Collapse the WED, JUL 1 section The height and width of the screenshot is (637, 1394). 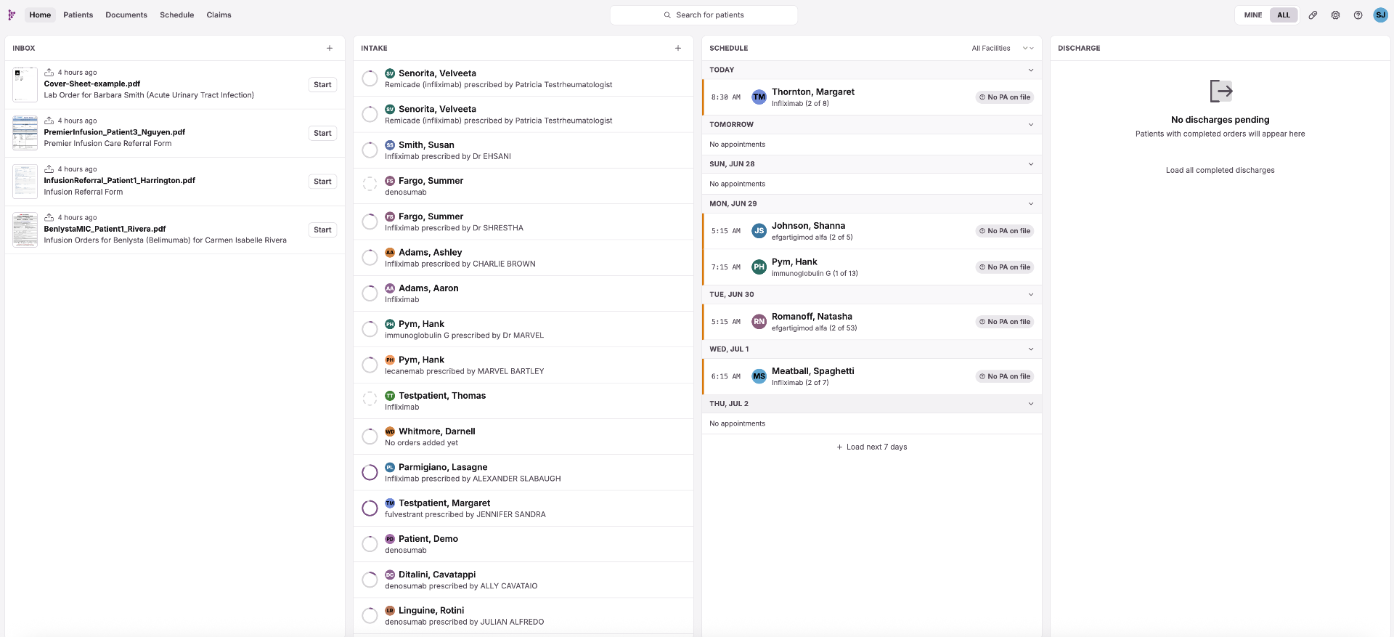(x=1030, y=349)
